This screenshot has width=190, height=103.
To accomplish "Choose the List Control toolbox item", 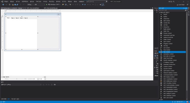I will coord(172,48).
